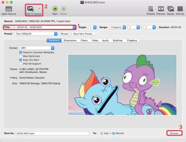
Task: Click the Add To Queue icon
Action: coord(30,9)
